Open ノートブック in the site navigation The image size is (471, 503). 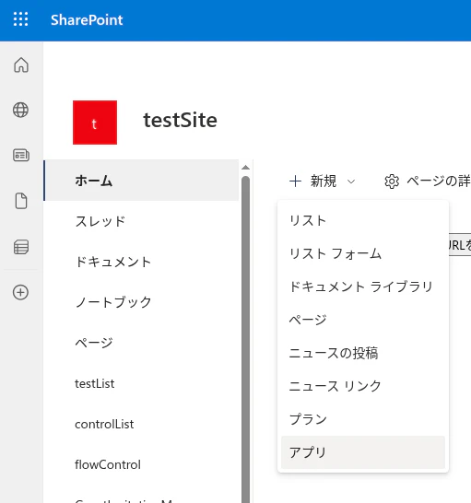[113, 302]
